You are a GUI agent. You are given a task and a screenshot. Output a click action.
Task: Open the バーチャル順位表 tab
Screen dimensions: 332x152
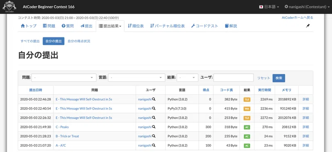[167, 26]
